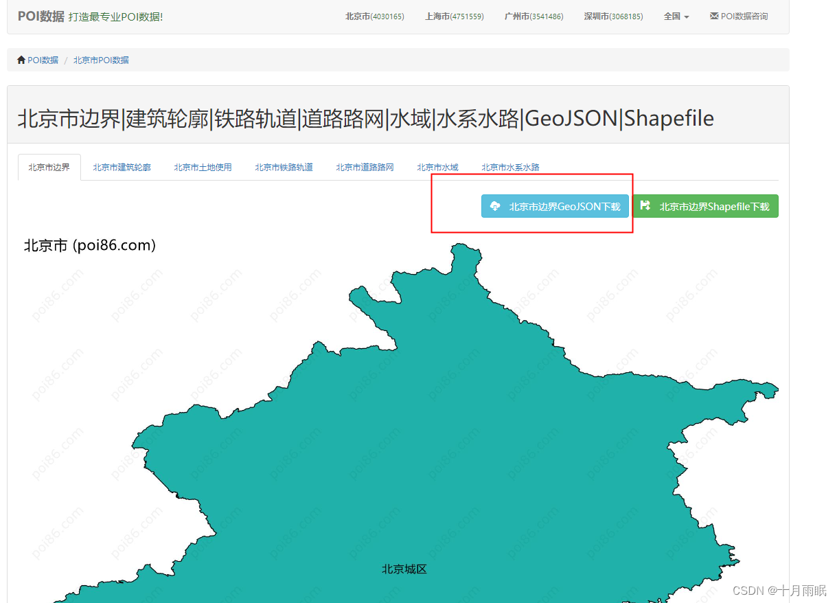Click 北京市POI数据 breadcrumb item
This screenshot has width=837, height=603.
tap(101, 60)
